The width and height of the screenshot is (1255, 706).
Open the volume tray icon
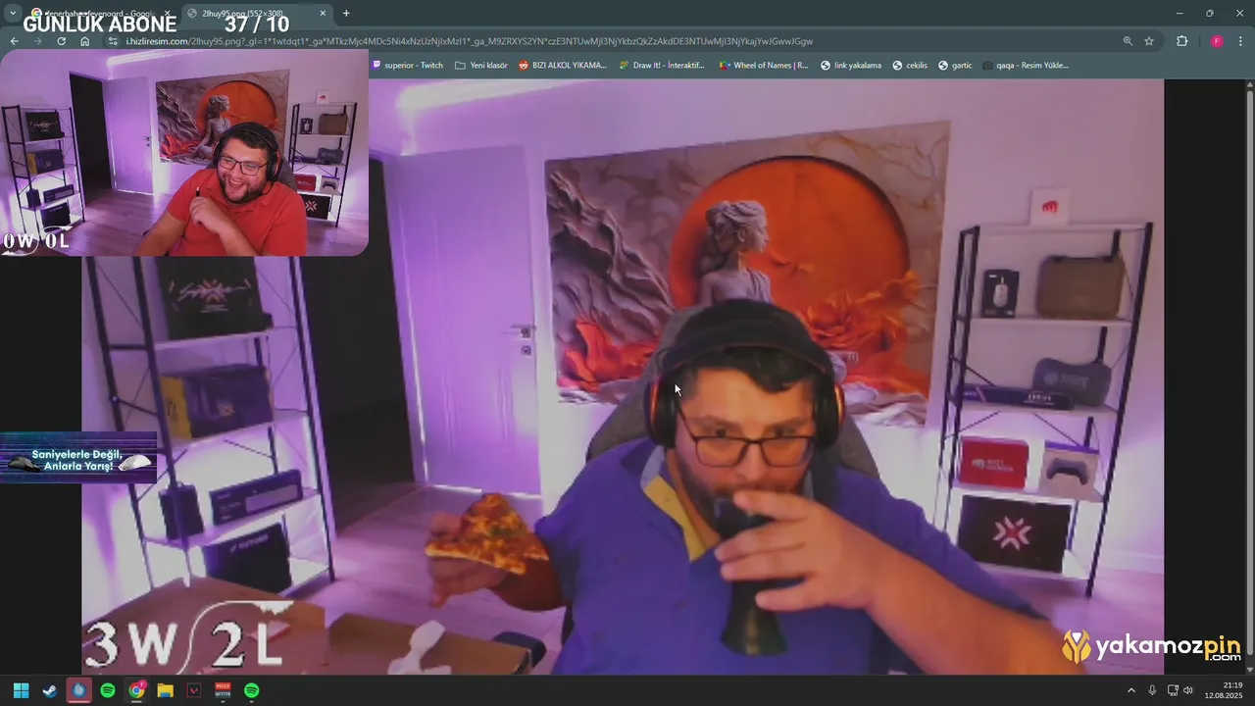pos(1188,690)
